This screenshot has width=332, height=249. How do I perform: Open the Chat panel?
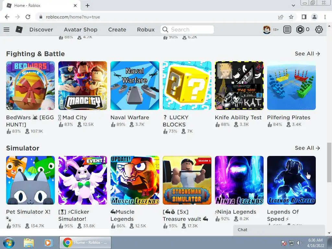pyautogui.click(x=279, y=230)
